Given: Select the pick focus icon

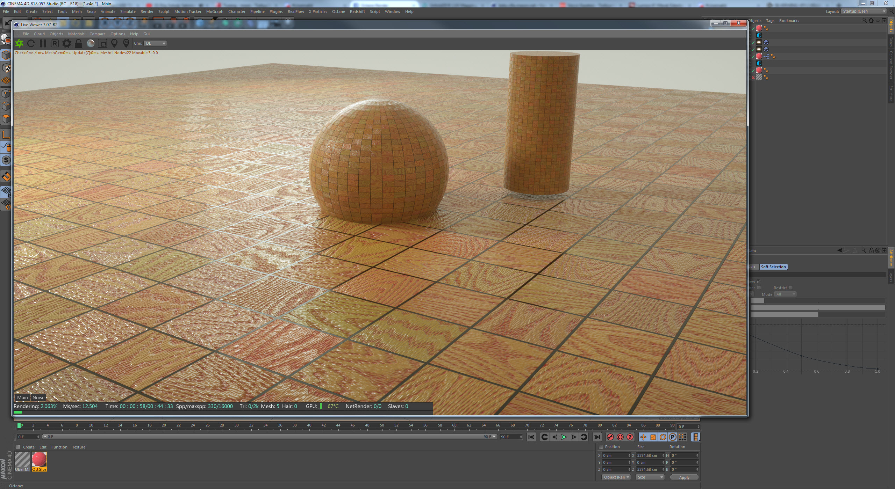Looking at the screenshot, I should [x=114, y=43].
